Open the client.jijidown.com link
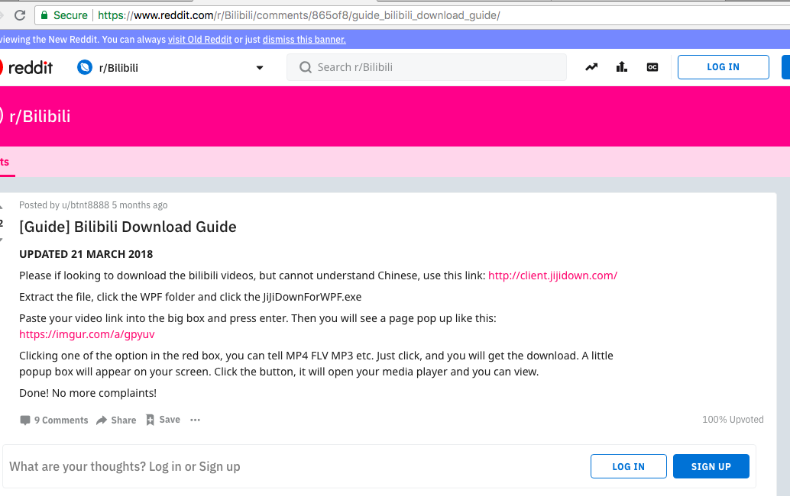The width and height of the screenshot is (790, 496). tap(552, 275)
